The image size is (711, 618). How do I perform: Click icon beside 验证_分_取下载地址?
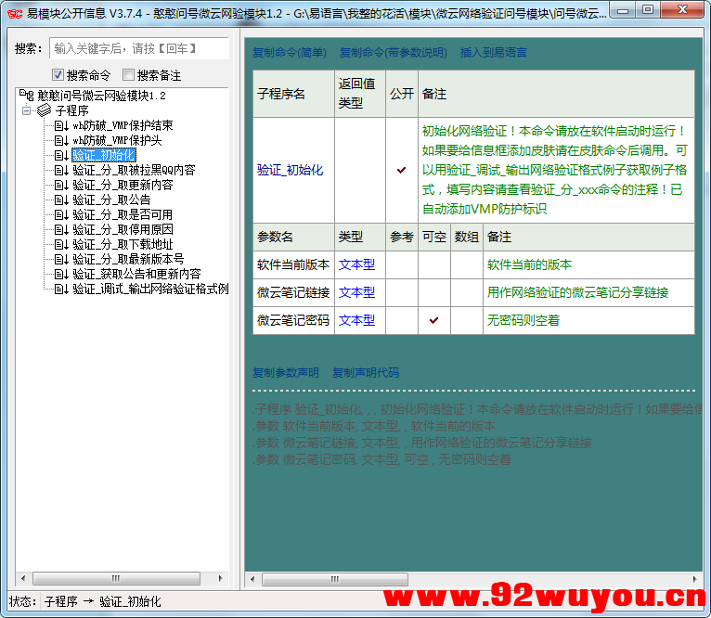(60, 244)
